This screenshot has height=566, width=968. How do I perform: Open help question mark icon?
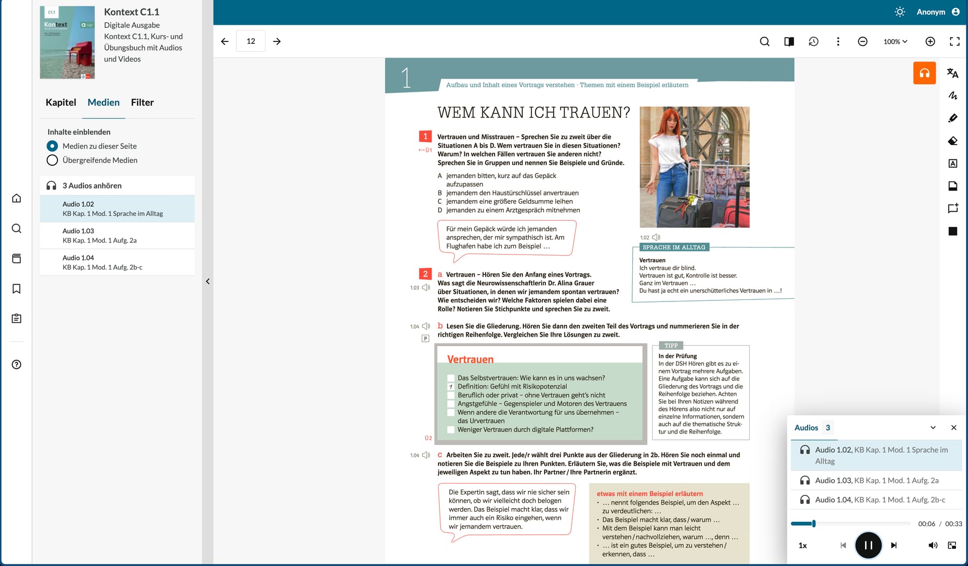click(17, 364)
